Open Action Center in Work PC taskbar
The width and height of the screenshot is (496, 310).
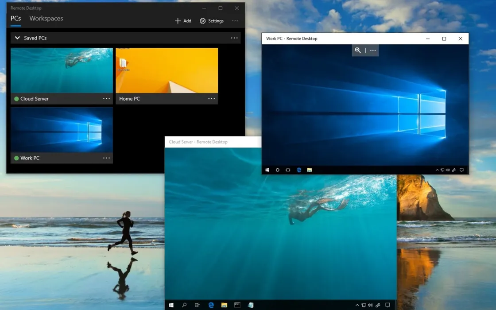tap(461, 170)
